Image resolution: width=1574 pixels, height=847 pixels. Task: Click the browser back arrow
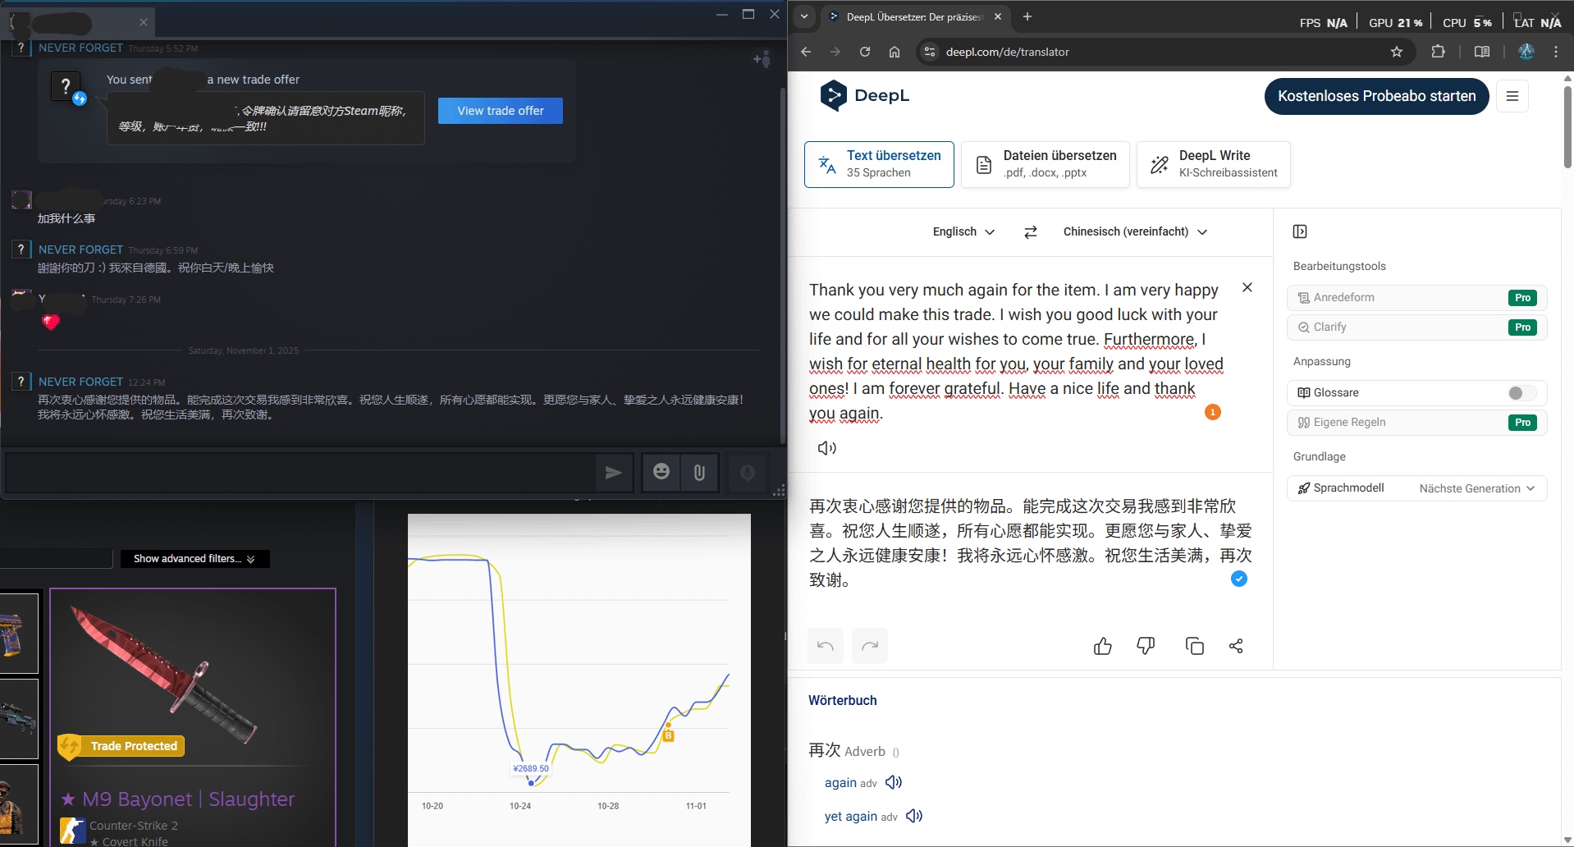(x=806, y=52)
